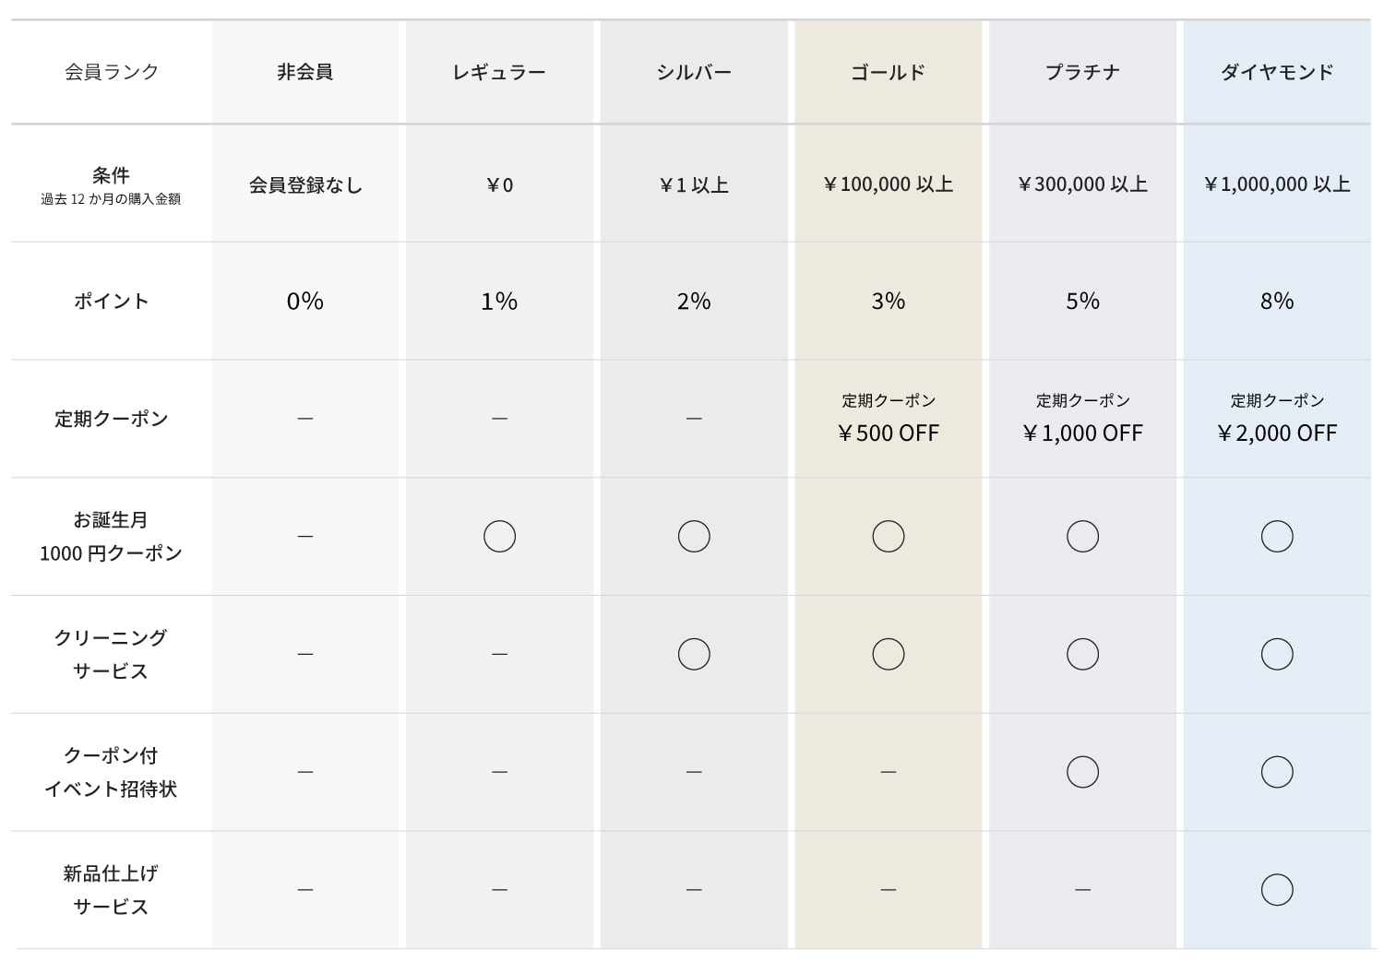Click the 会員登録なし cell
This screenshot has height=961, width=1384.
point(305,184)
